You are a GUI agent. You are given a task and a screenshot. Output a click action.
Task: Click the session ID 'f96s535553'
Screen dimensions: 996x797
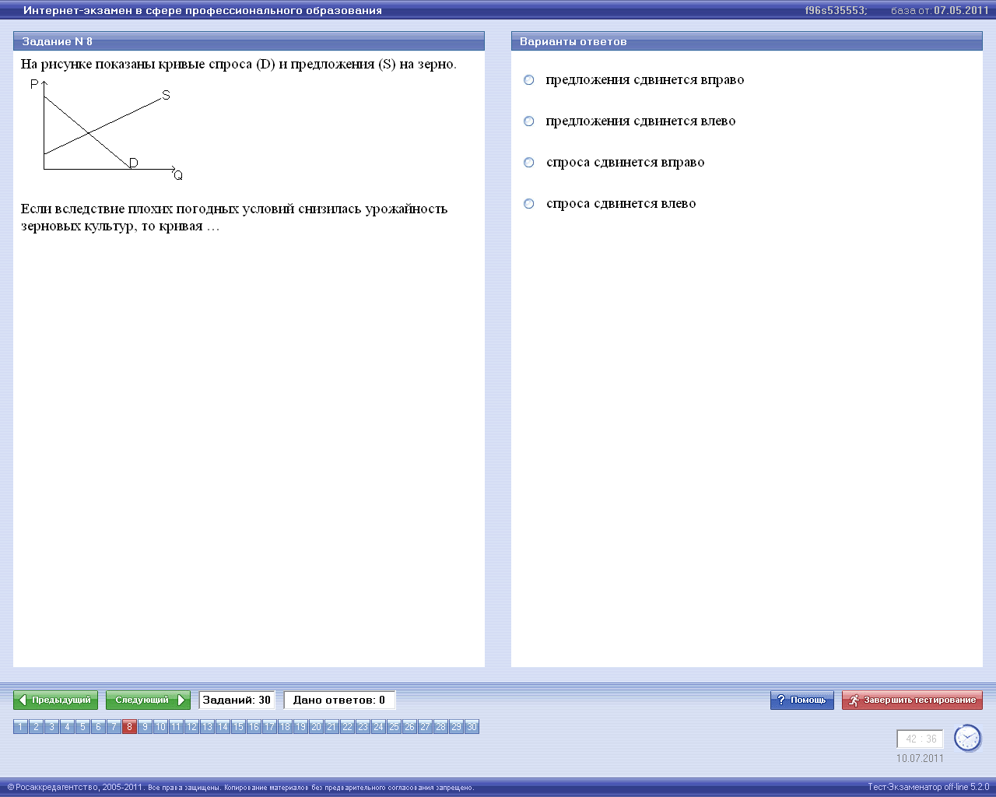coord(836,11)
